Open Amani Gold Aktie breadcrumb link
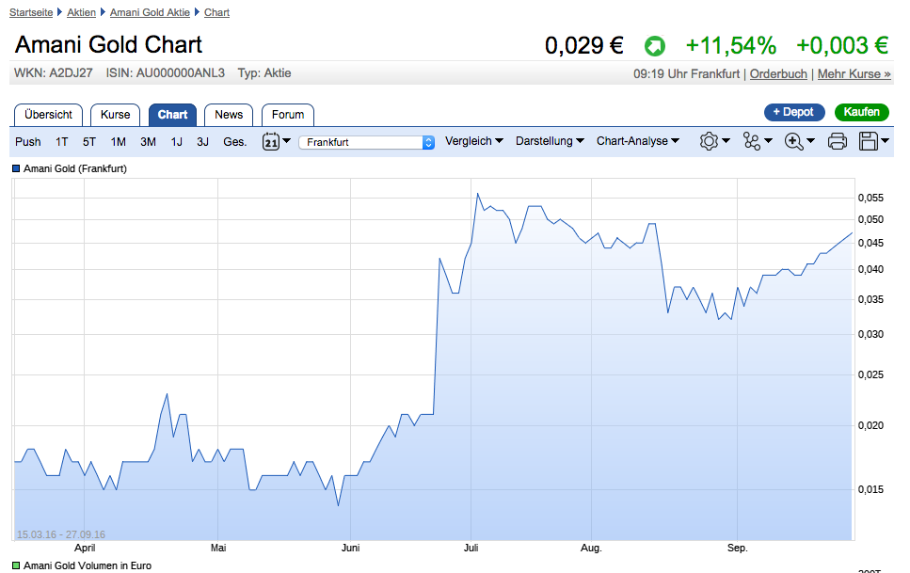This screenshot has height=573, width=910. click(x=150, y=12)
